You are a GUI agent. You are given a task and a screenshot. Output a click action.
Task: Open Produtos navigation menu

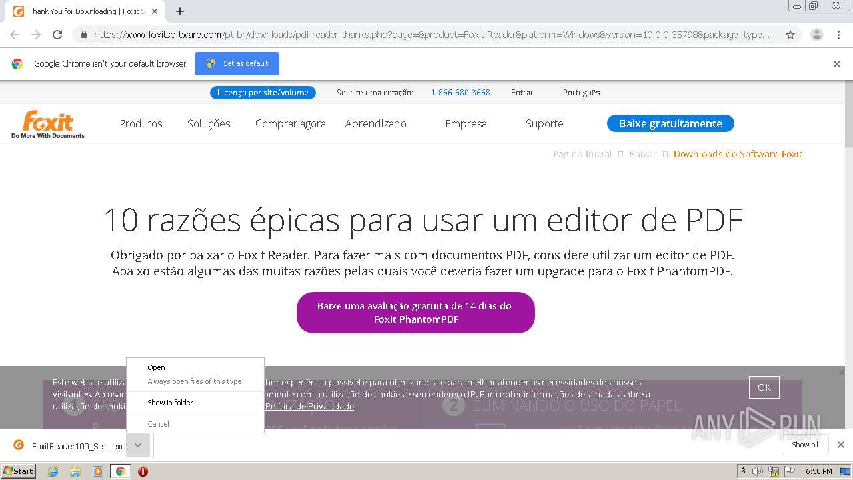141,123
